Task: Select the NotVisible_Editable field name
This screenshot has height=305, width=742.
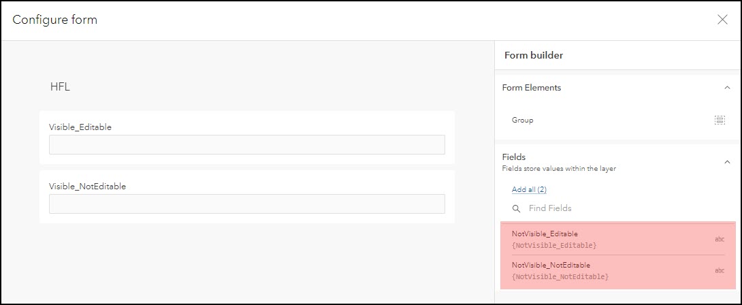Action: 545,234
